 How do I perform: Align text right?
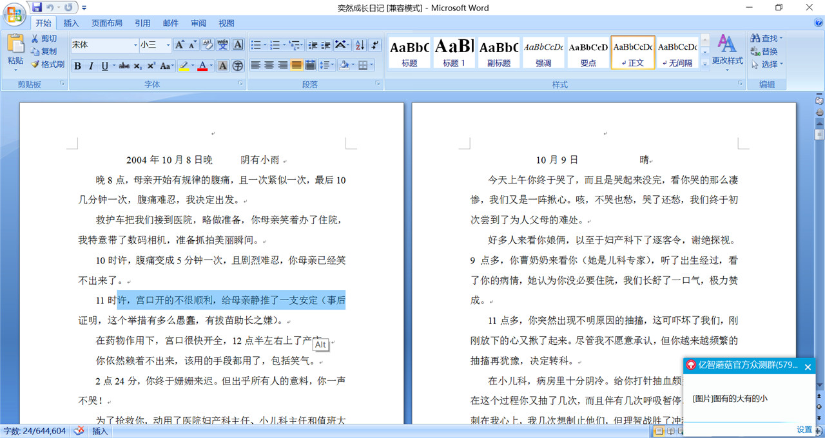click(x=283, y=65)
